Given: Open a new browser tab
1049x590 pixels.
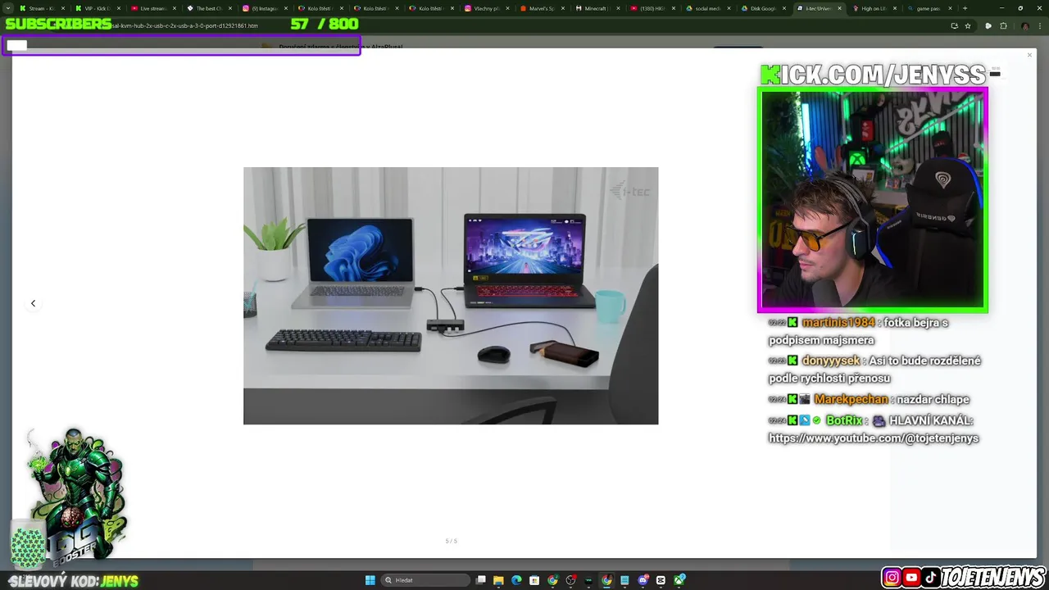Looking at the screenshot, I should (965, 8).
